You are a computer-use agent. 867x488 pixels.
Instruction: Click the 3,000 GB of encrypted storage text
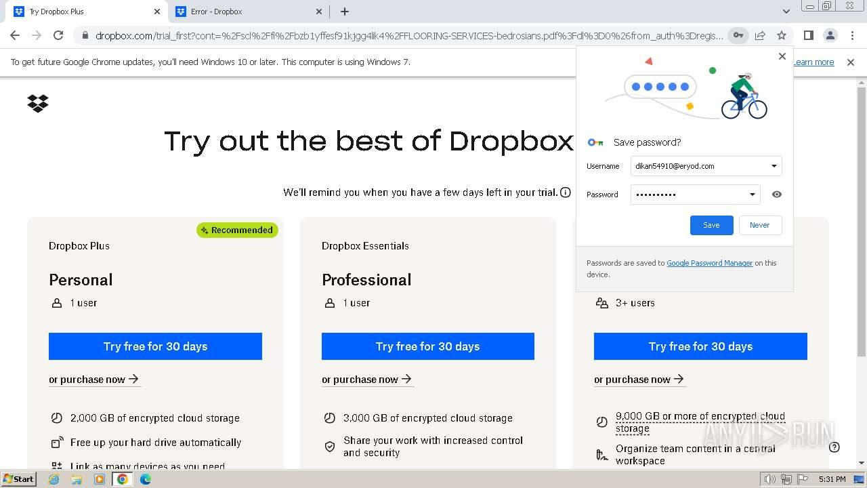click(428, 418)
